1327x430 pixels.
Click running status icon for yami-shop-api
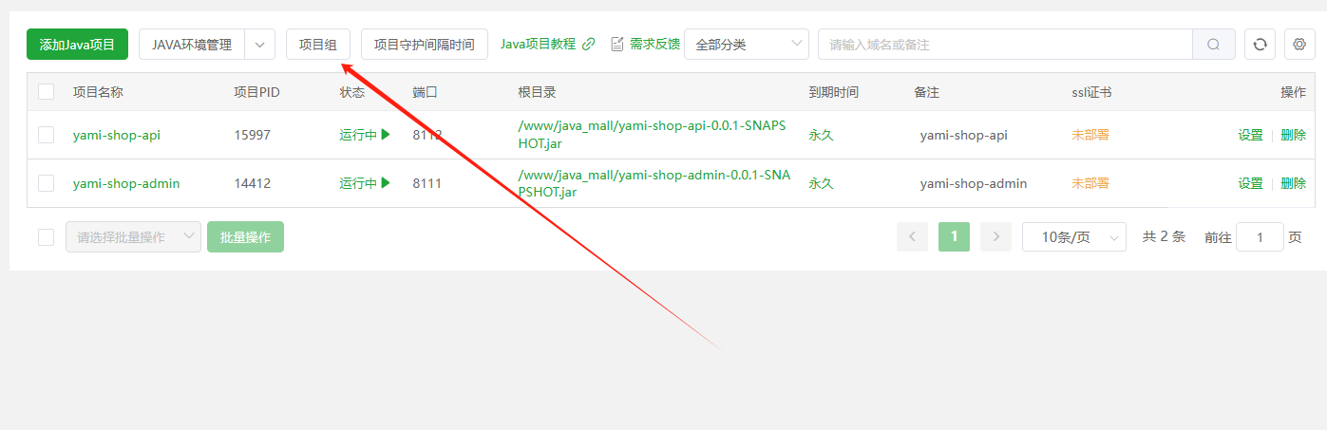(x=386, y=135)
